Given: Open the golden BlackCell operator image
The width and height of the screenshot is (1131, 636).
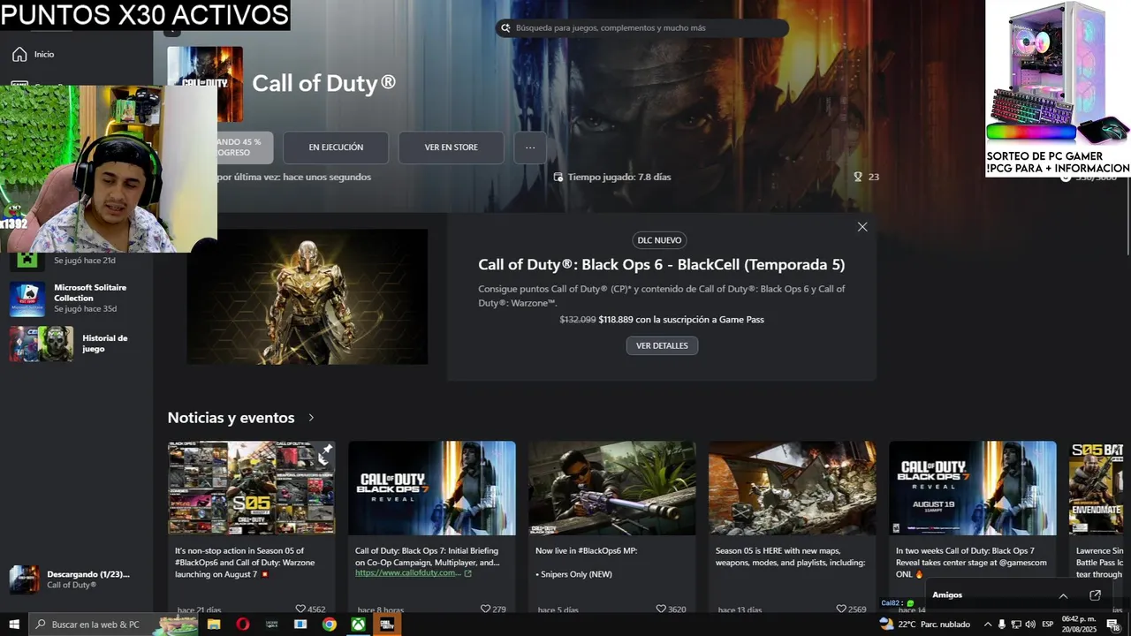Looking at the screenshot, I should pyautogui.click(x=307, y=297).
